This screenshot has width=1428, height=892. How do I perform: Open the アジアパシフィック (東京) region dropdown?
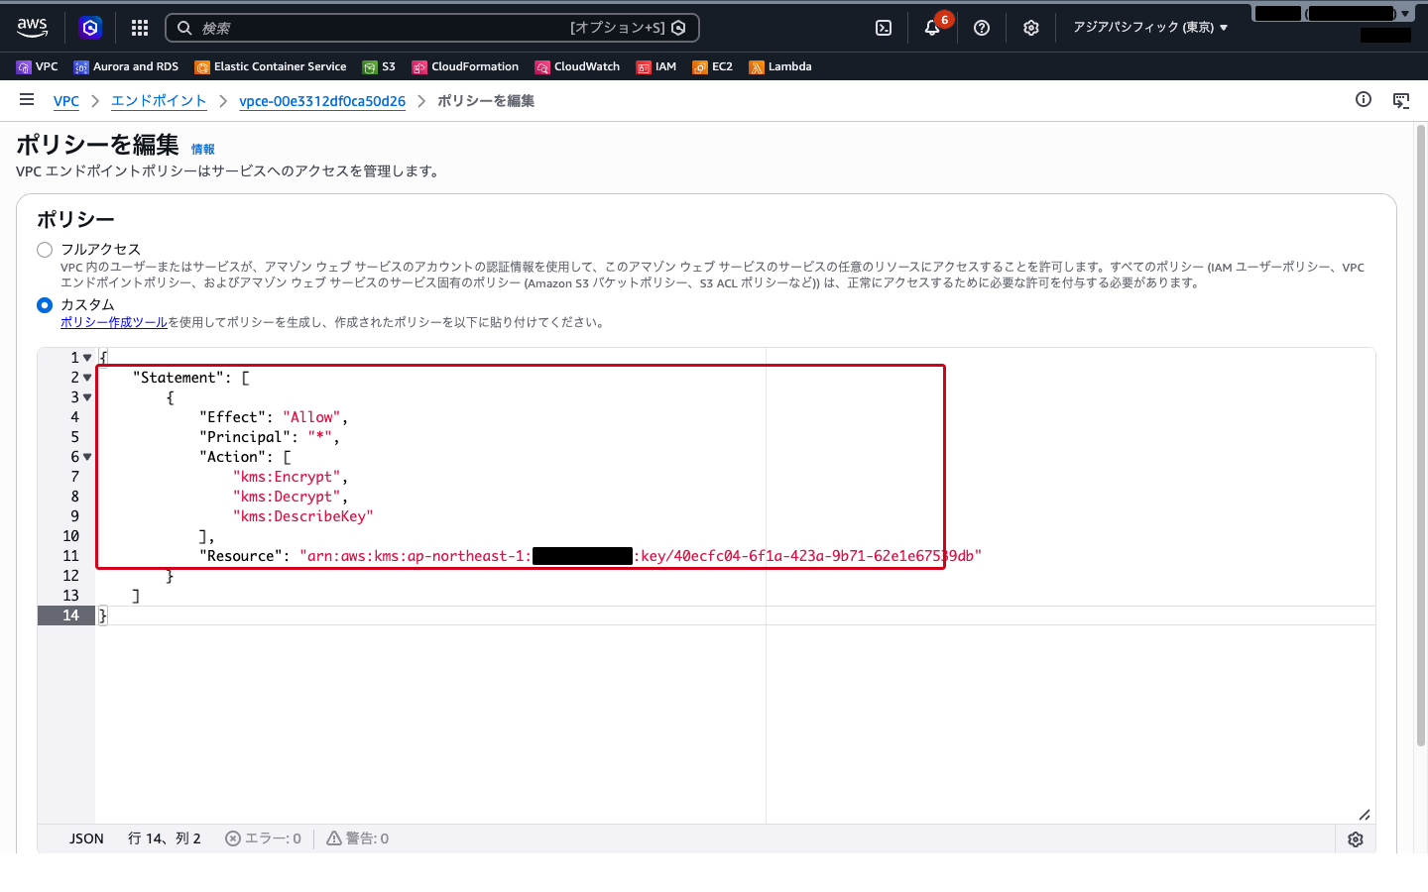(1150, 28)
